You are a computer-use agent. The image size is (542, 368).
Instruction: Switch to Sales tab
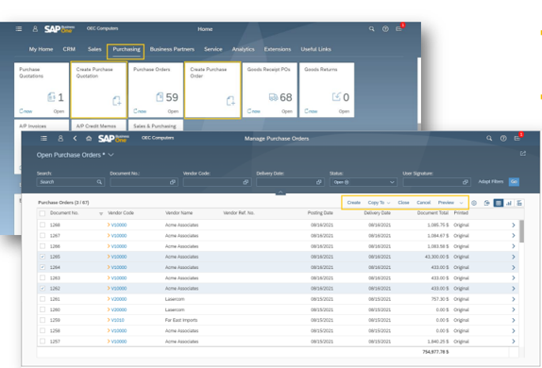tap(94, 49)
